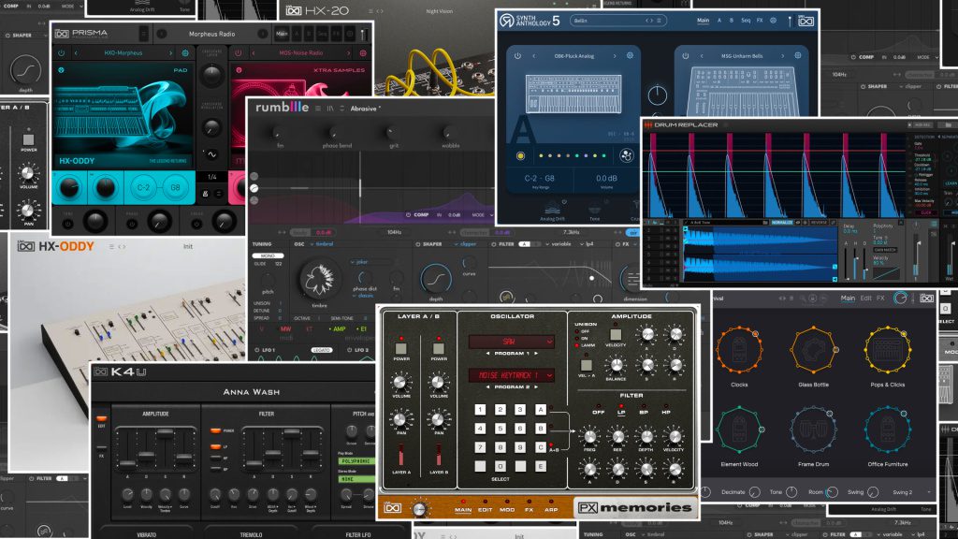Open Seq tab in Synth Anthology 5
Viewport: 958px width, 539px height.
pos(746,21)
